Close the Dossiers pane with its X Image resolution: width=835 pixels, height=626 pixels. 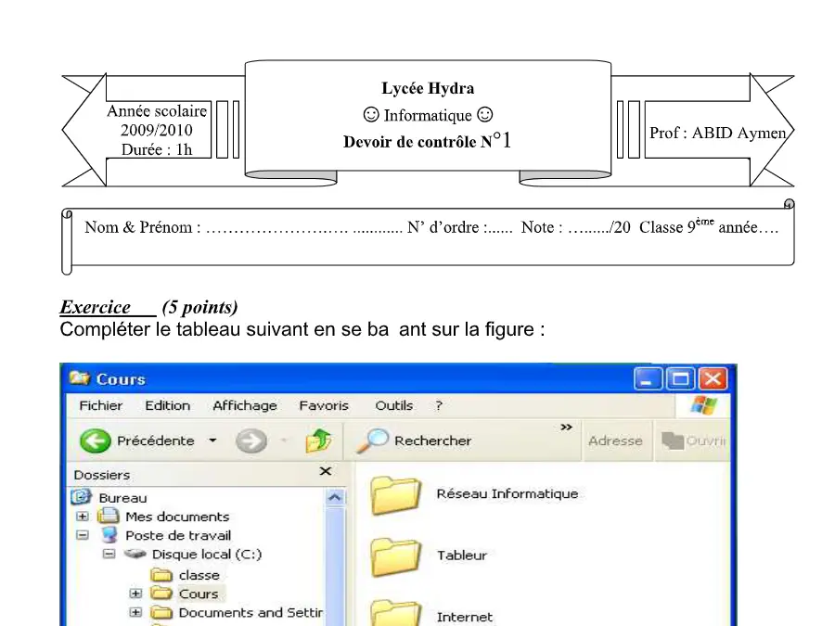pyautogui.click(x=326, y=471)
